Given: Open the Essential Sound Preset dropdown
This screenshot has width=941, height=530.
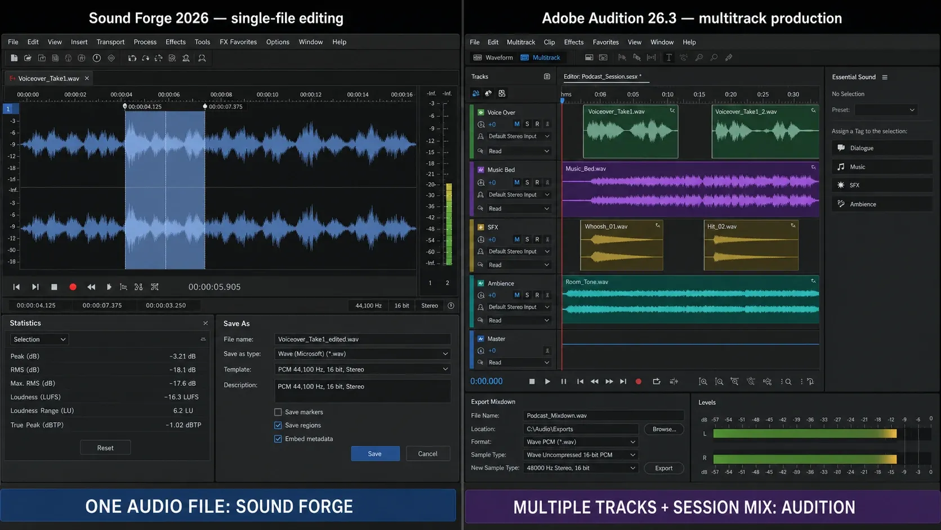Looking at the screenshot, I should point(886,110).
